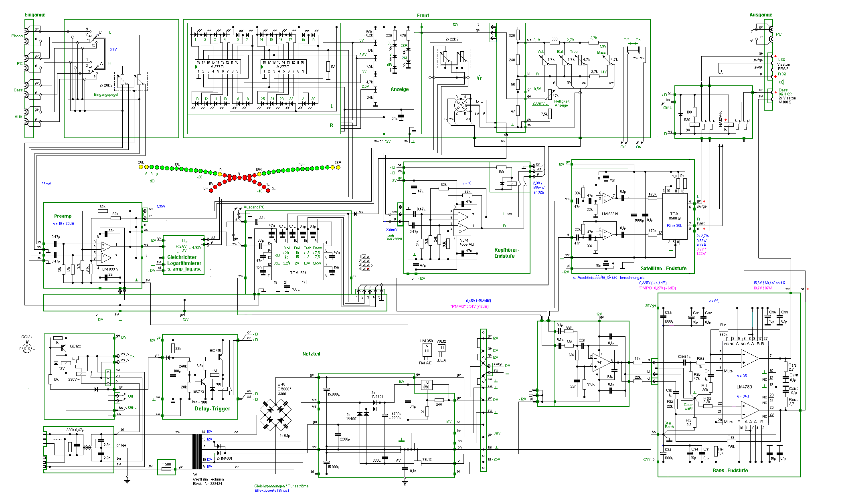Image resolution: width=842 pixels, height=501 pixels.
Task: Click the LM4780 amplifier chip label
Action: click(744, 387)
